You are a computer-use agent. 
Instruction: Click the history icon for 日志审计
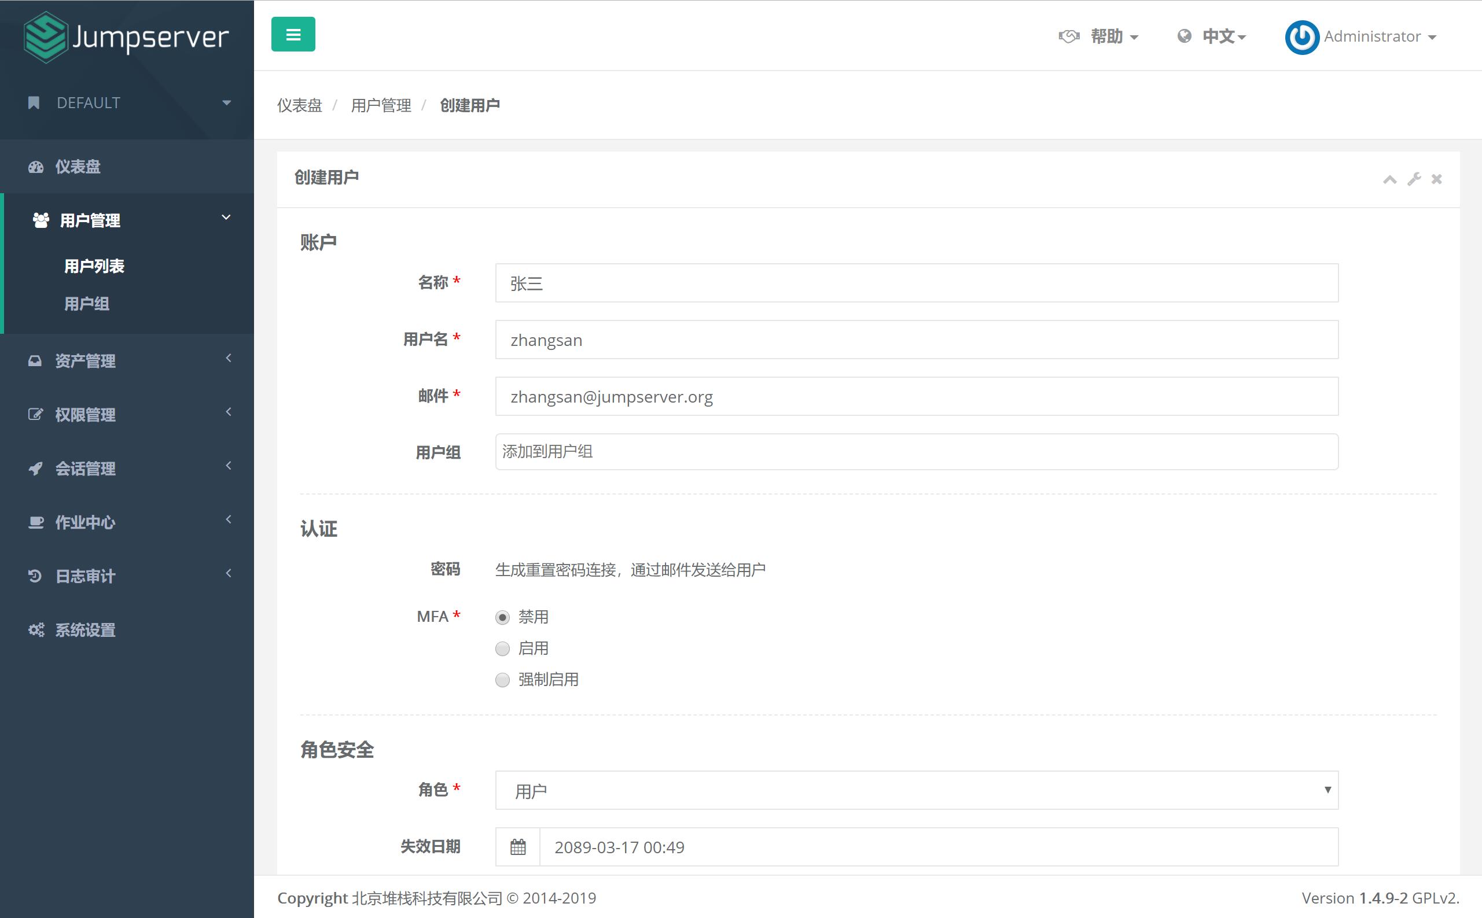point(35,576)
